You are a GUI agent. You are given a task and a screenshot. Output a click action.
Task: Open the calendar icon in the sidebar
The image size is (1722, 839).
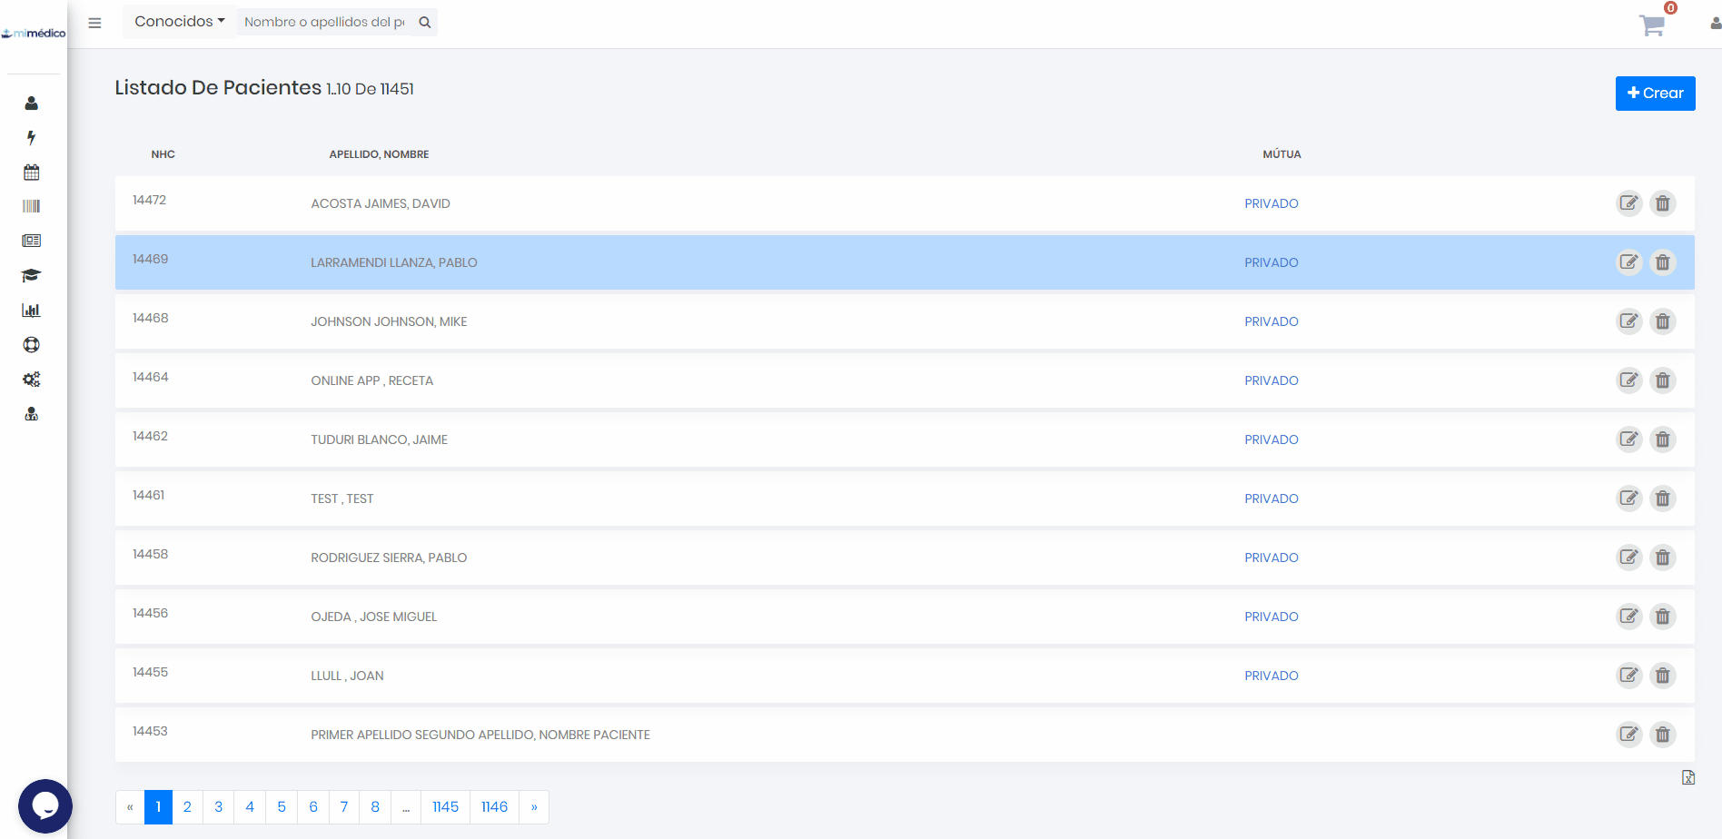pos(32,173)
